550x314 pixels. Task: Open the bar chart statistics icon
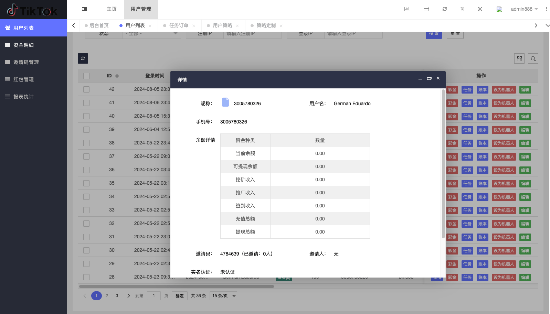[x=407, y=9]
